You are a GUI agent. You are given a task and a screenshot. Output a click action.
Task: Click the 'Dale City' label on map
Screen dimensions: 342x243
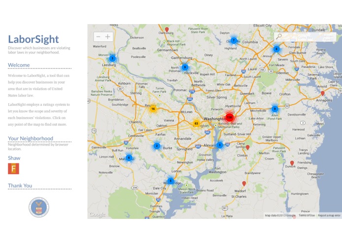[x=159, y=188]
